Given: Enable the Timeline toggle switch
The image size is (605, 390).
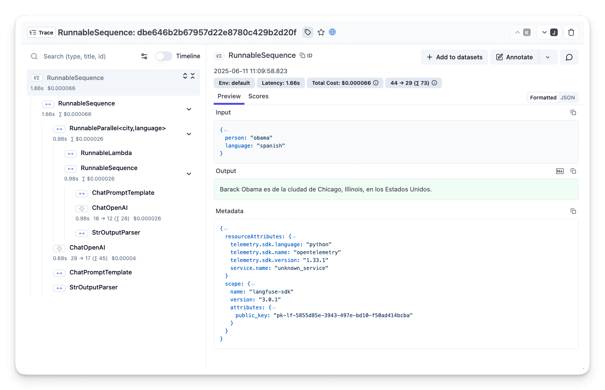Looking at the screenshot, I should coord(164,56).
